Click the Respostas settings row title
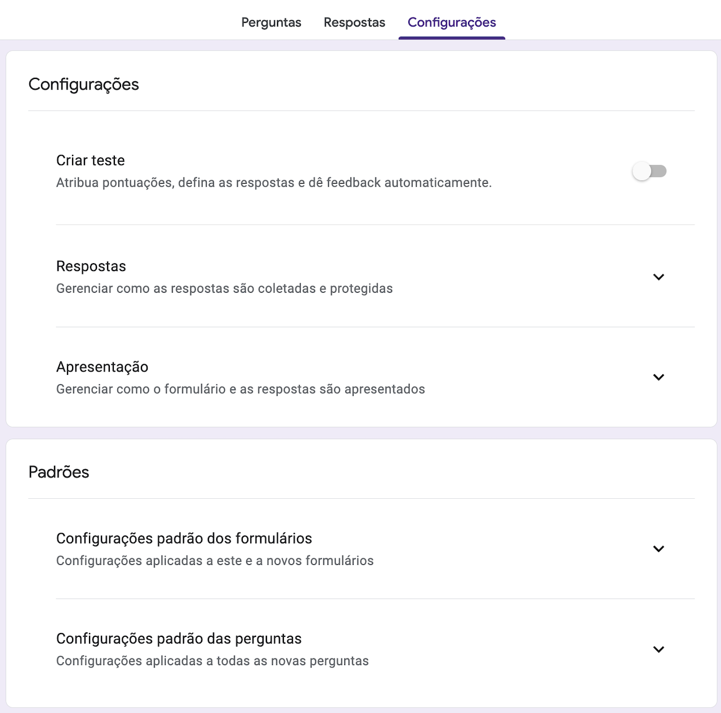The width and height of the screenshot is (721, 713). tap(91, 266)
